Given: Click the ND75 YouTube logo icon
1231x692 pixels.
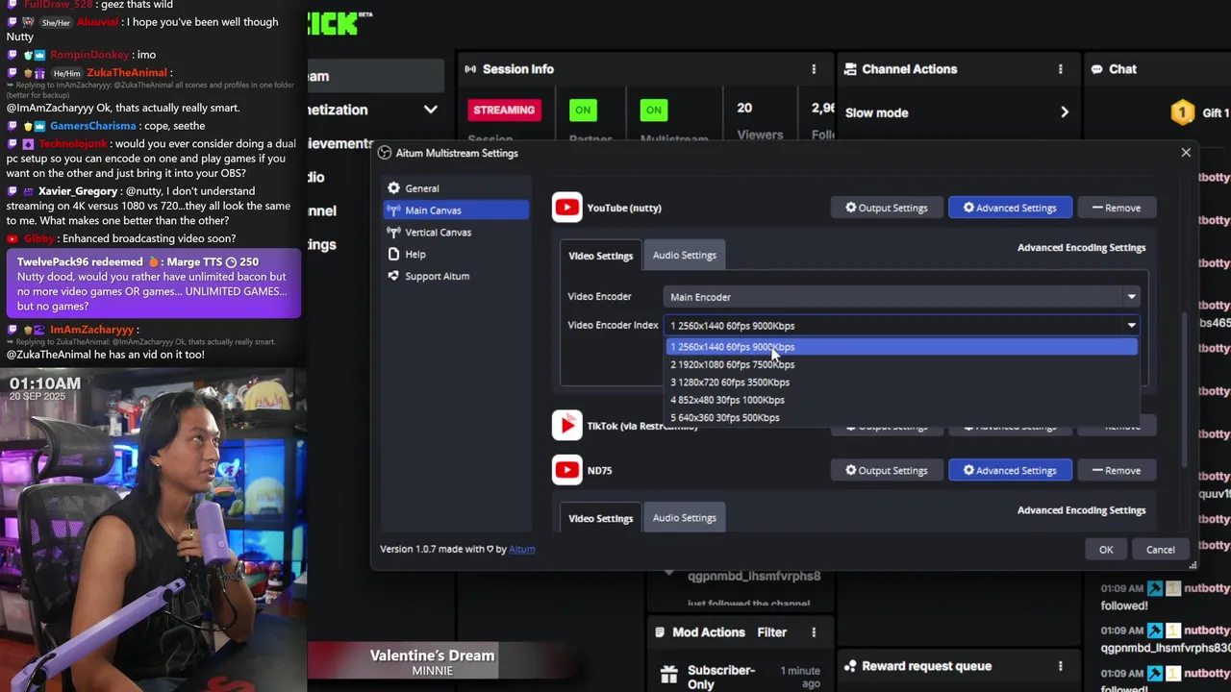Looking at the screenshot, I should (x=567, y=470).
